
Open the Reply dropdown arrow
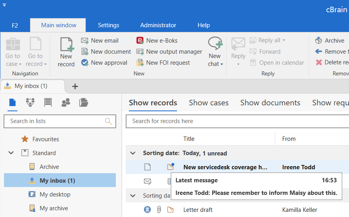point(238,64)
